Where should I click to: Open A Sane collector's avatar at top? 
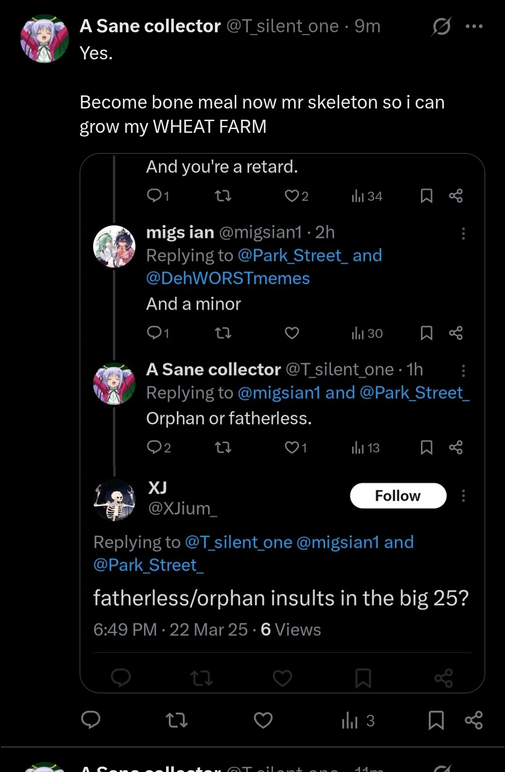[x=45, y=39]
